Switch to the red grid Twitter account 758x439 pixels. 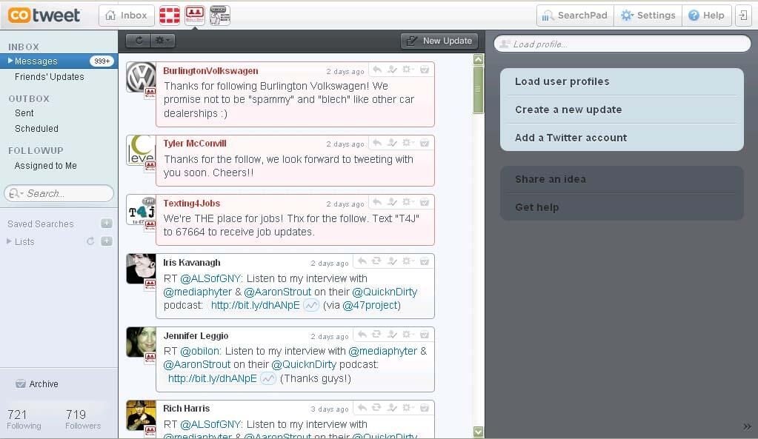pyautogui.click(x=170, y=16)
